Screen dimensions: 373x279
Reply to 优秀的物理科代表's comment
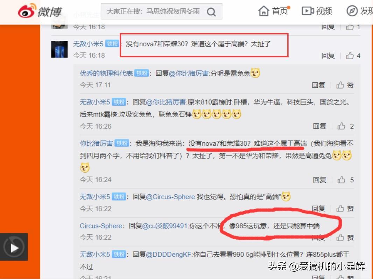click(318, 85)
